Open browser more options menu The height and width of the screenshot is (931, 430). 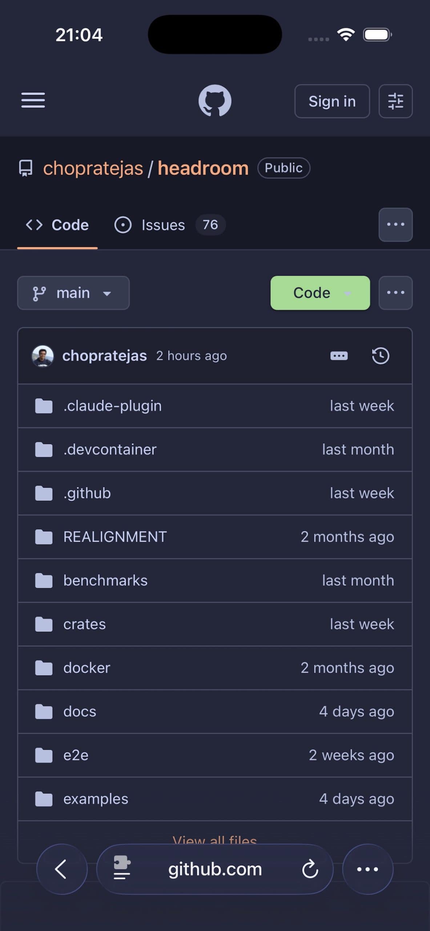(367, 869)
